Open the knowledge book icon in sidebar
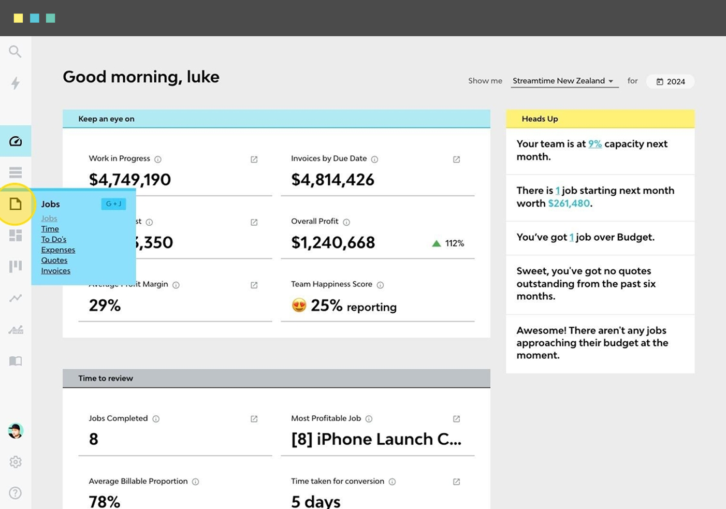 (x=15, y=361)
